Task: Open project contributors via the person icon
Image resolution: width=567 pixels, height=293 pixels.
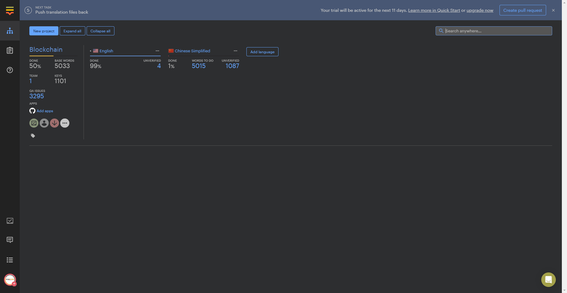Action: (44, 123)
